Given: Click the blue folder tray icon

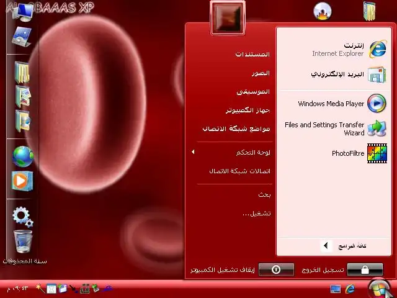Looking at the screenshot, I should (x=63, y=289).
